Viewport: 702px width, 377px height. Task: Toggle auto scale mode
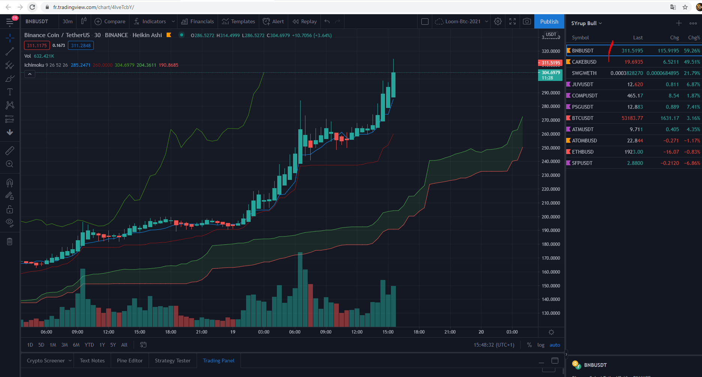click(555, 345)
